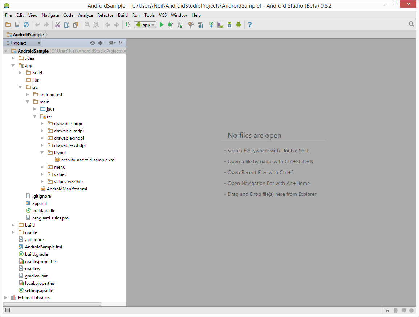Open the Refactor menu
The height and width of the screenshot is (317, 419).
(105, 15)
